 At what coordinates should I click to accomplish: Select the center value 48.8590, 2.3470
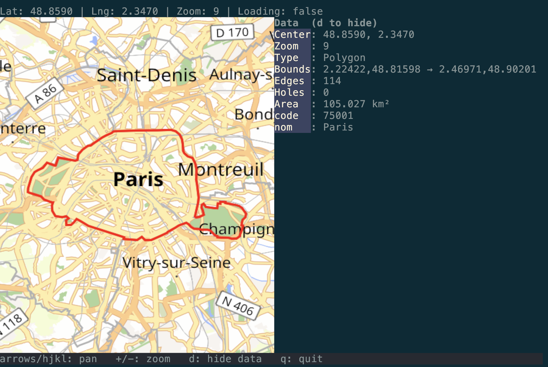point(369,34)
